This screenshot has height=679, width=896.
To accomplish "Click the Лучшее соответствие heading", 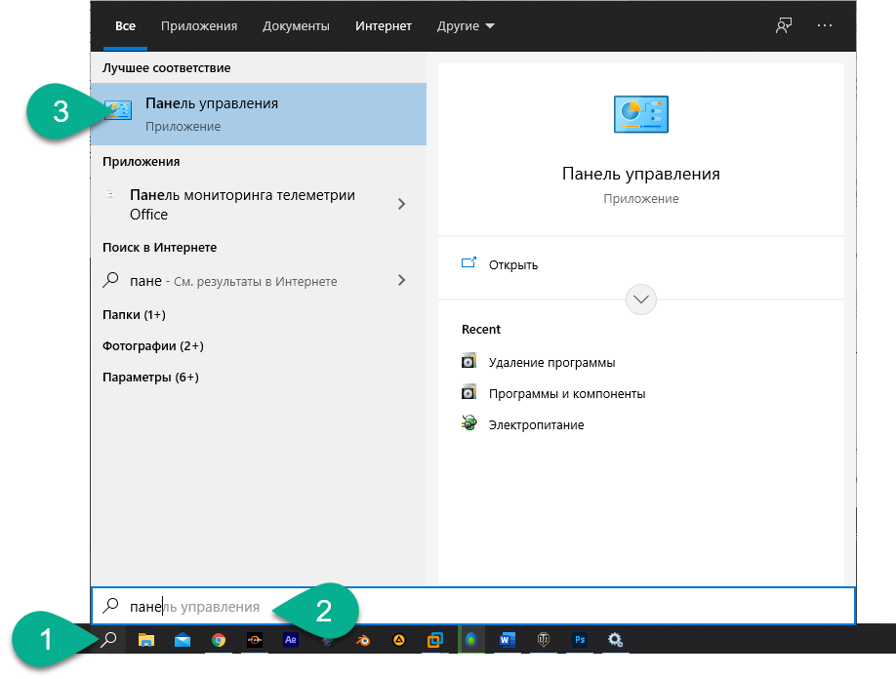I will point(166,68).
